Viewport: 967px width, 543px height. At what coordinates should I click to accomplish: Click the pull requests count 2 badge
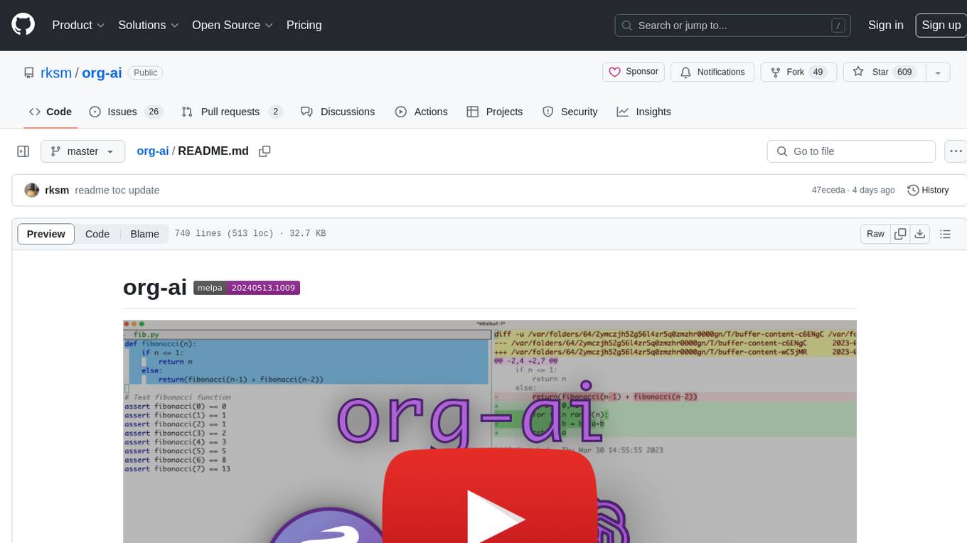pos(275,112)
